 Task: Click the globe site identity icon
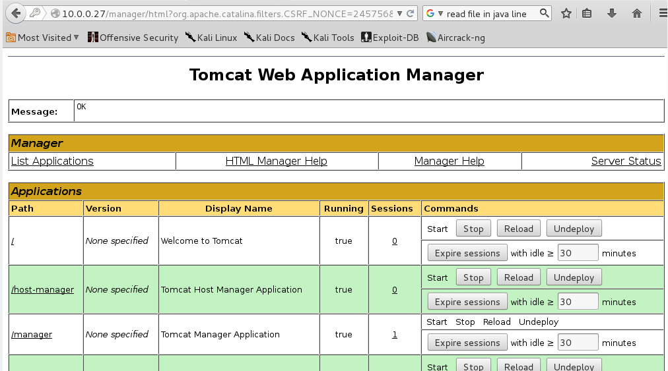tap(55, 14)
